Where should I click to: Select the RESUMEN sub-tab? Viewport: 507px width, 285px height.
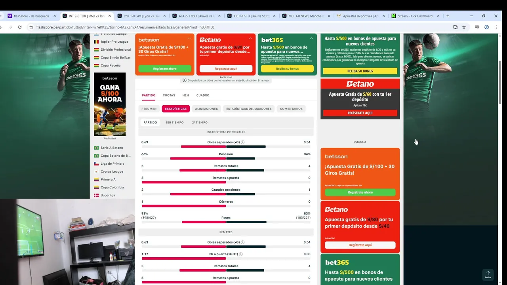point(149,109)
